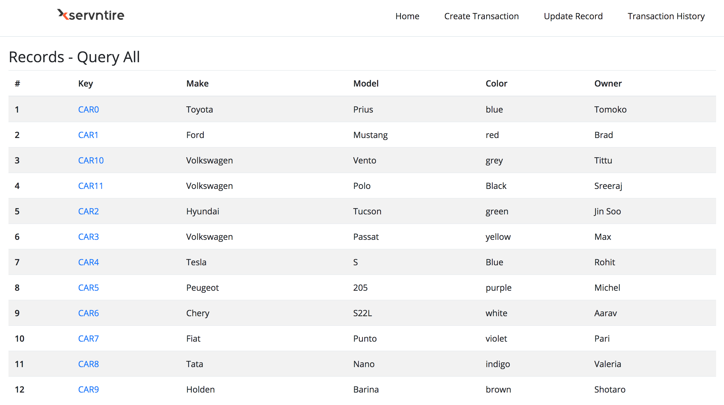
Task: Open the CAR3 record link
Action: click(x=88, y=237)
